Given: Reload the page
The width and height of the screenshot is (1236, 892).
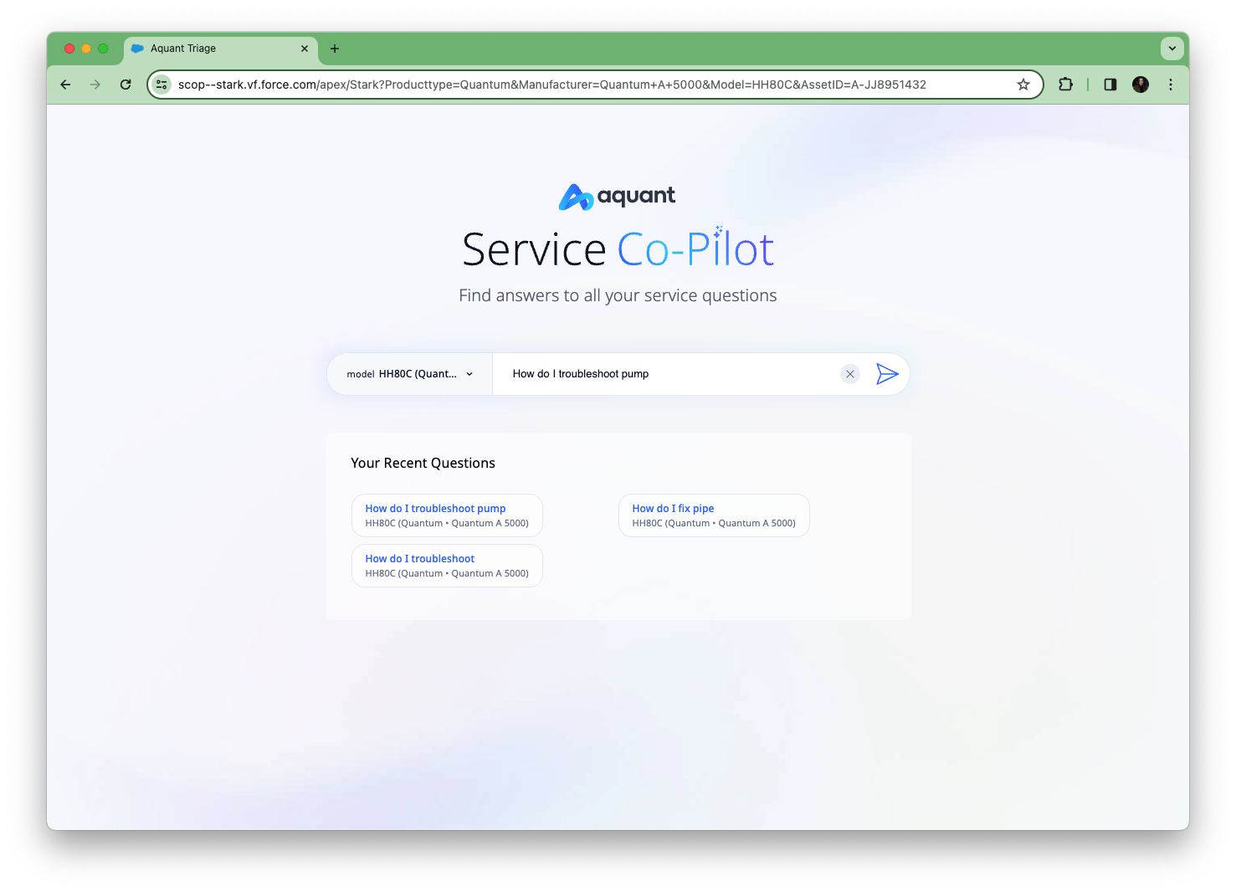Looking at the screenshot, I should [126, 85].
